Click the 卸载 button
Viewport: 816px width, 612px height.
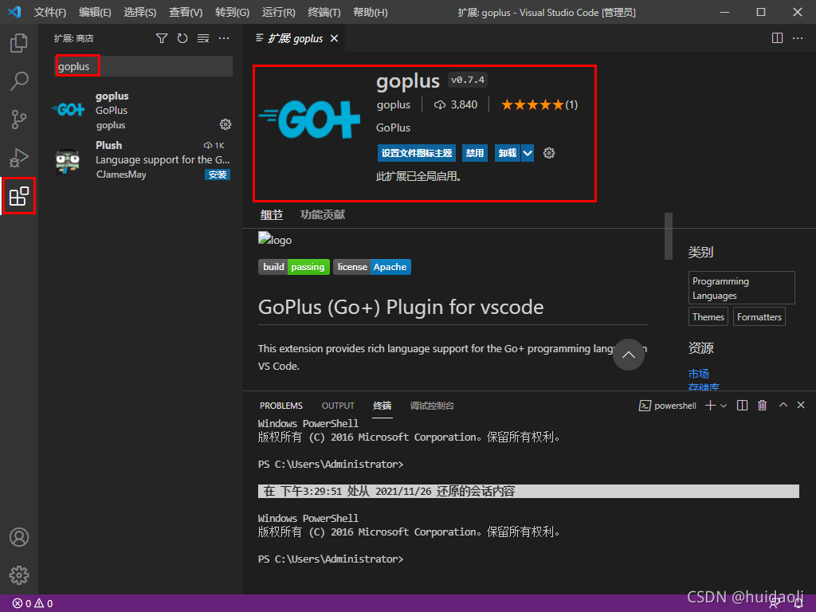click(x=508, y=153)
